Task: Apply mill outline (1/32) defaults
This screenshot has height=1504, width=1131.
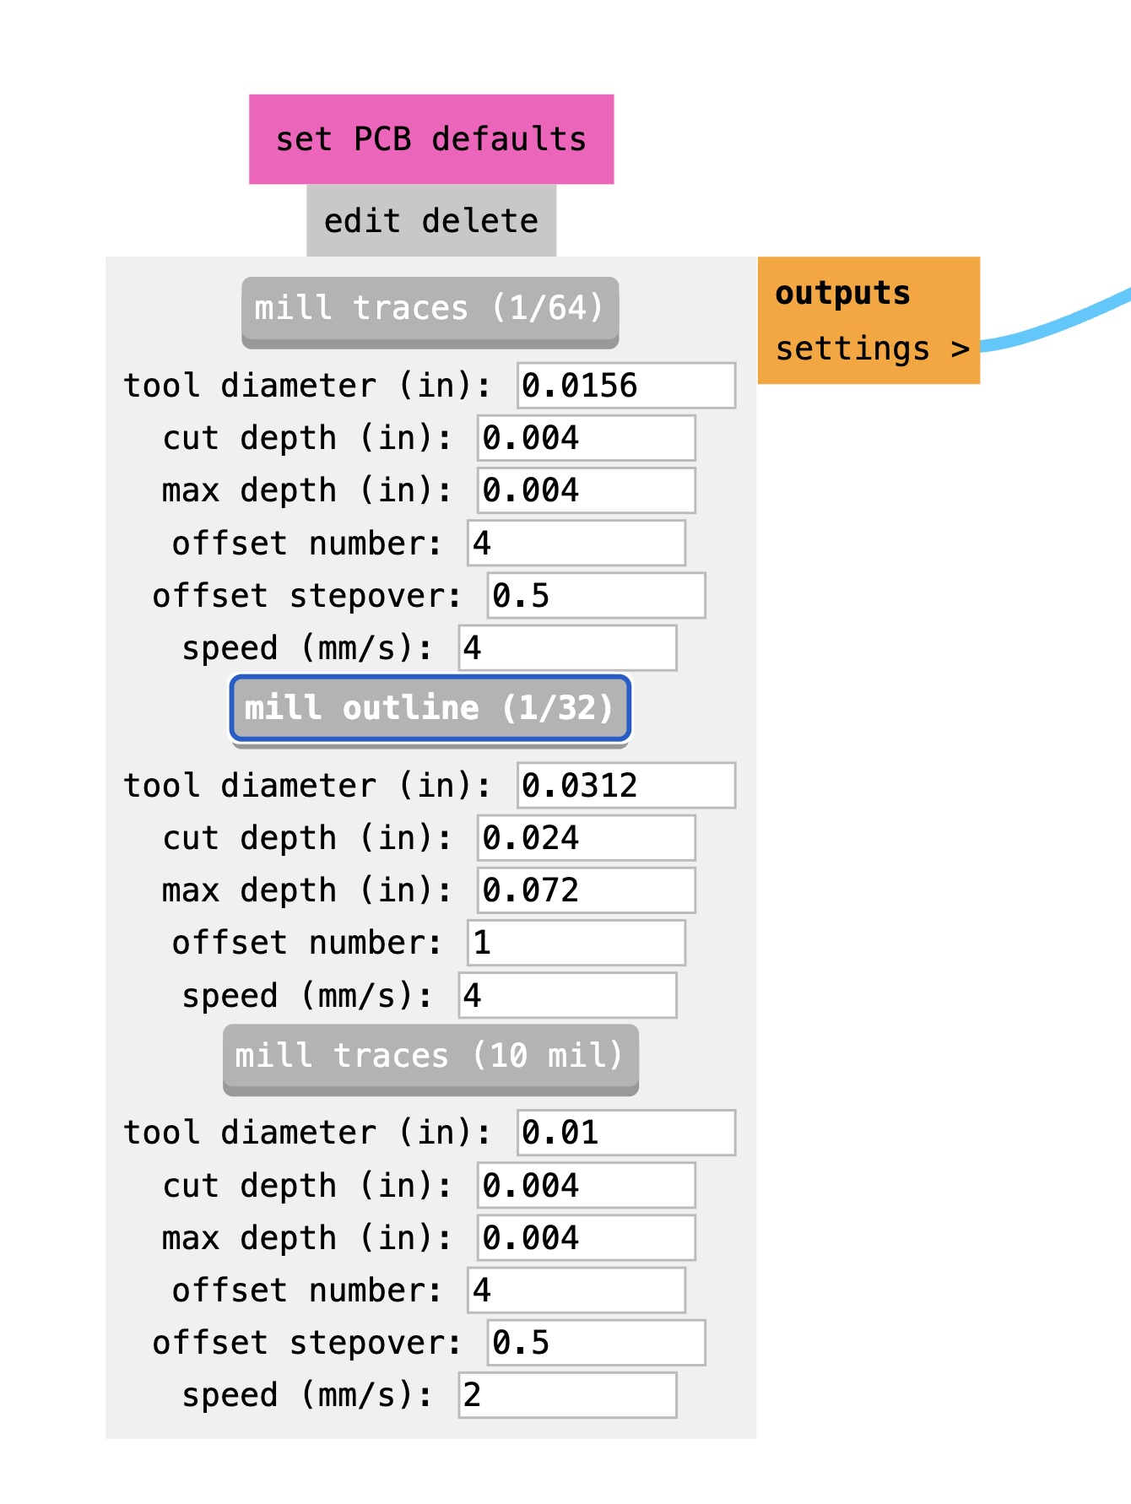Action: click(430, 708)
